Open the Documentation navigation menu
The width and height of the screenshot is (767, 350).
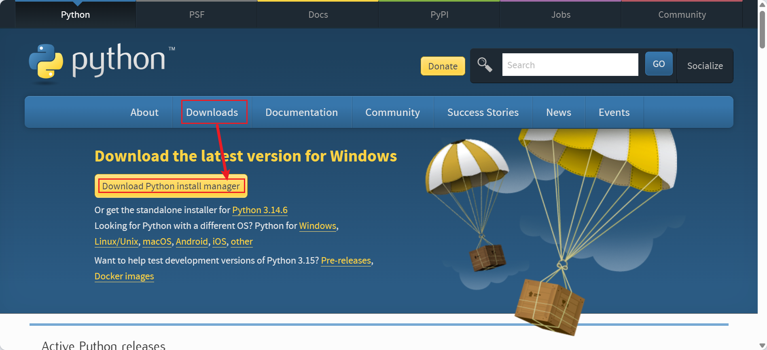302,112
